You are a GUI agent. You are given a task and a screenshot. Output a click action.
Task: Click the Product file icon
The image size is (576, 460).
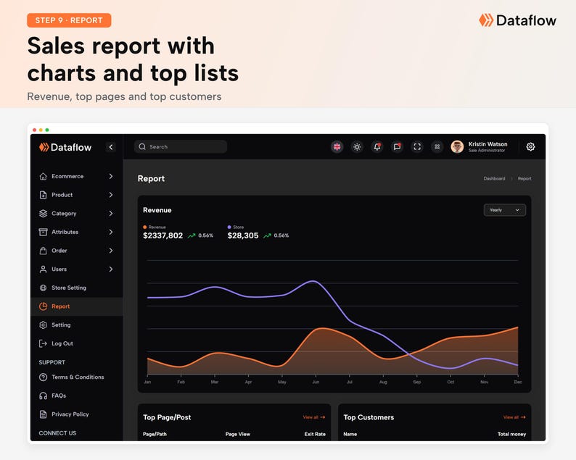pos(43,195)
